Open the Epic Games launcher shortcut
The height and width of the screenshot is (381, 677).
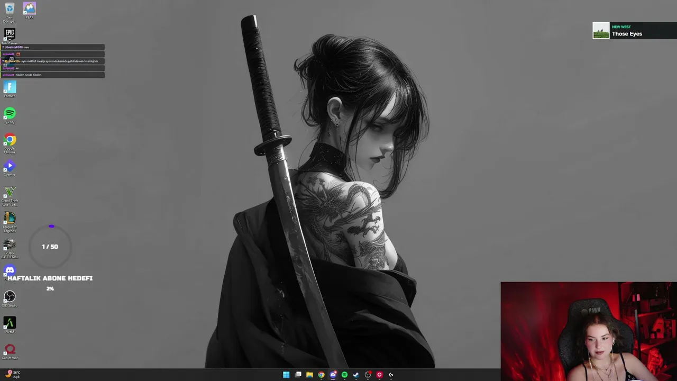click(x=10, y=37)
